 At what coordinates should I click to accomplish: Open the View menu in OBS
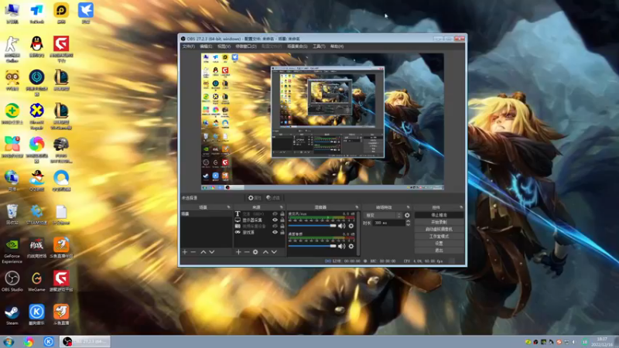pyautogui.click(x=224, y=46)
